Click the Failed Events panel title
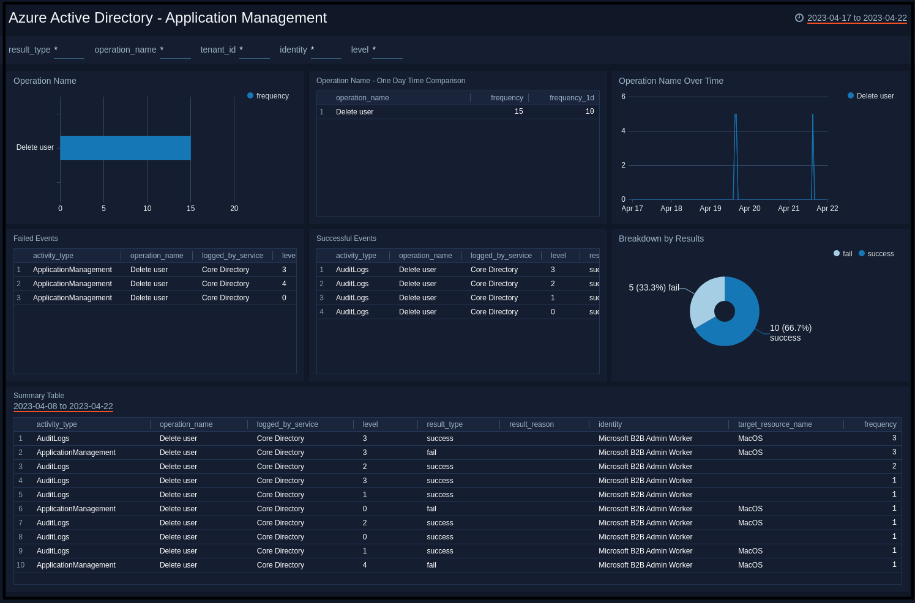This screenshot has width=915, height=603. (x=35, y=239)
